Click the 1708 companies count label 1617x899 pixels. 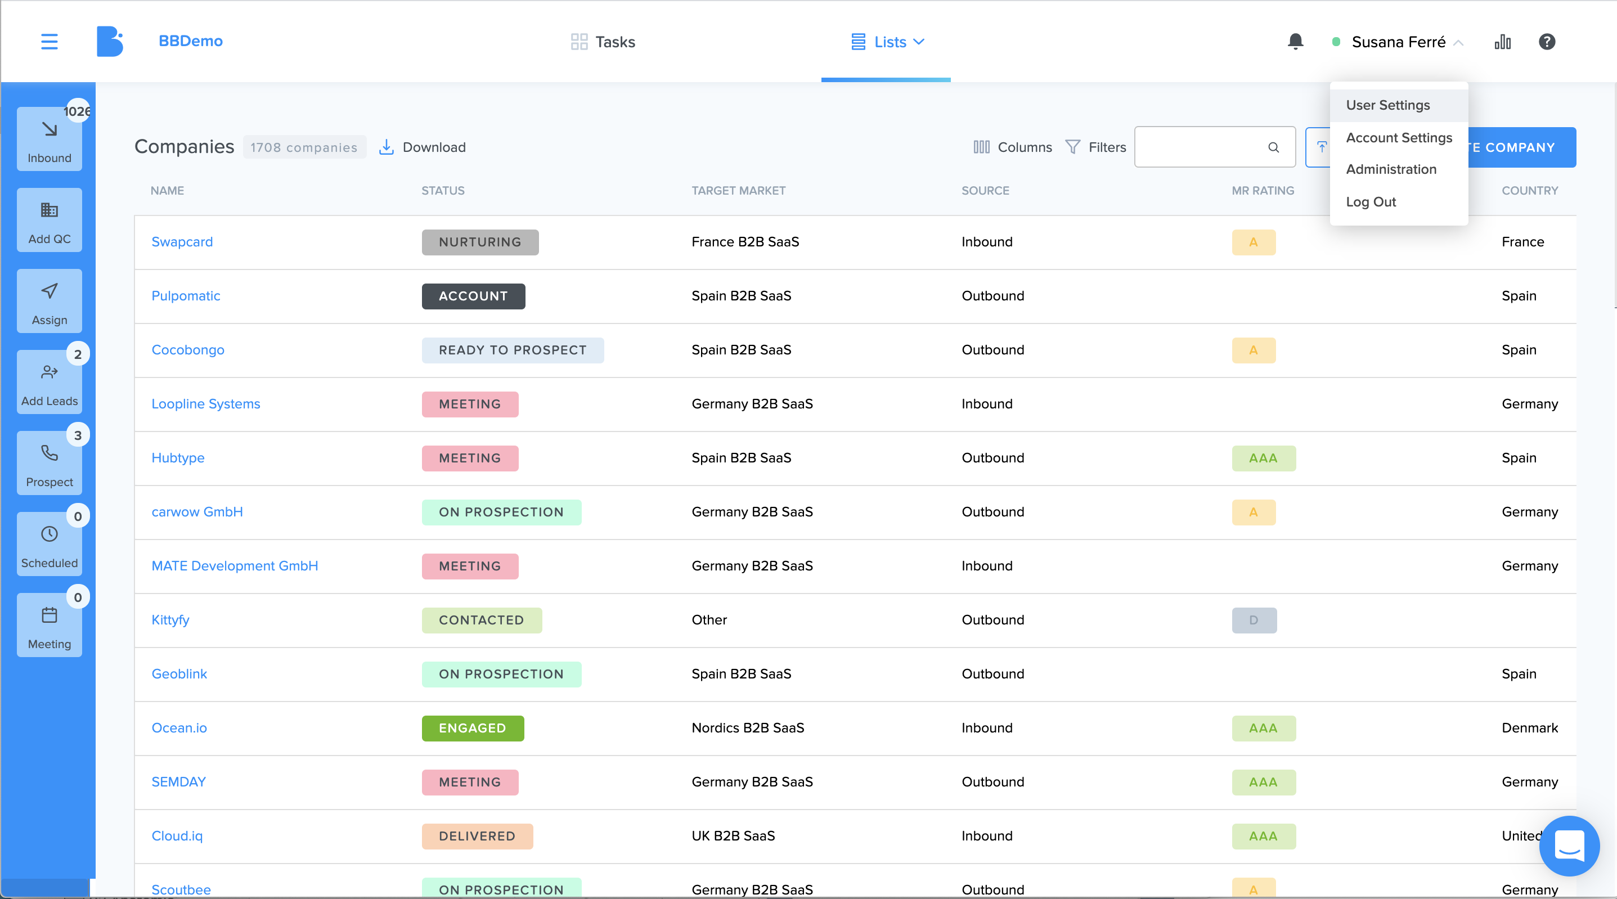tap(304, 147)
